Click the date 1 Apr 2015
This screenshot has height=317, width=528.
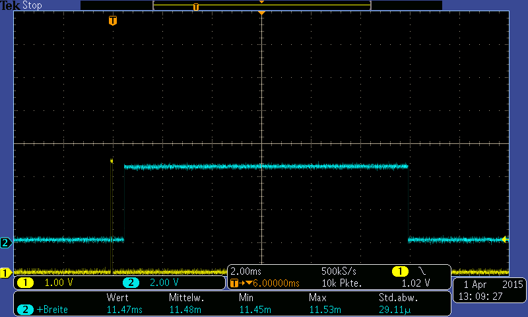(493, 285)
